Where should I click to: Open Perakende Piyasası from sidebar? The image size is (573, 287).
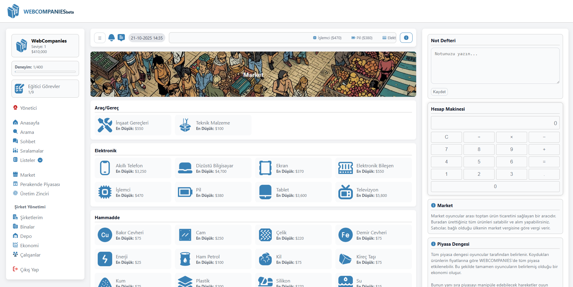40,184
